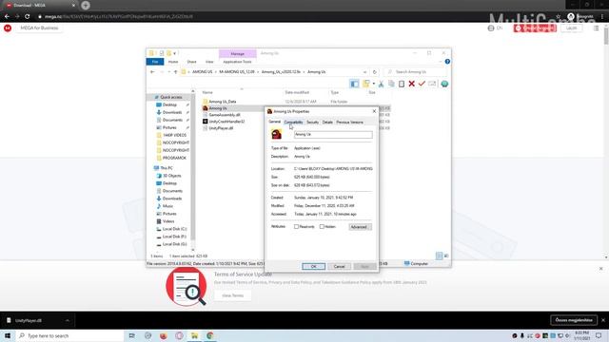Sort files by the Name column header
The image size is (609, 342).
207,93
